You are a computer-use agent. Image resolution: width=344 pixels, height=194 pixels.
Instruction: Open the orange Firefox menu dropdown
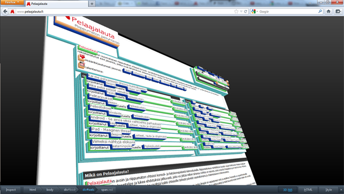coord(12,2)
